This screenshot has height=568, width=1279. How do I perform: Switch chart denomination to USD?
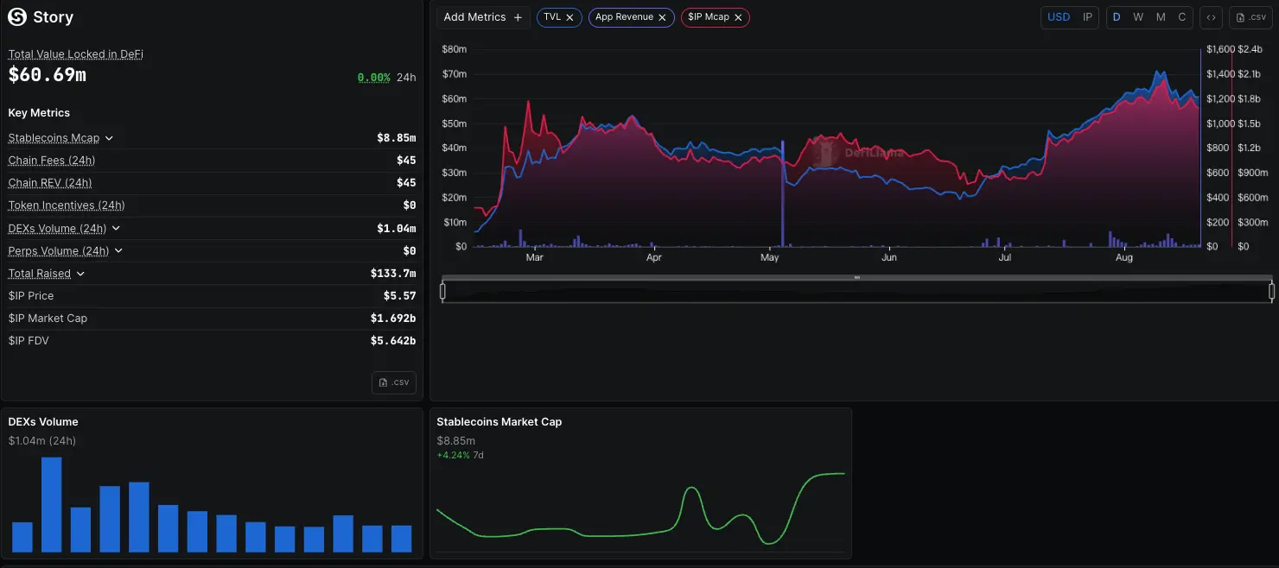coord(1059,17)
